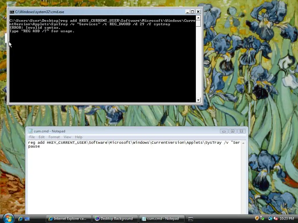Restore down the Notepad window
Screen dimensions: 298x223
[233, 131]
